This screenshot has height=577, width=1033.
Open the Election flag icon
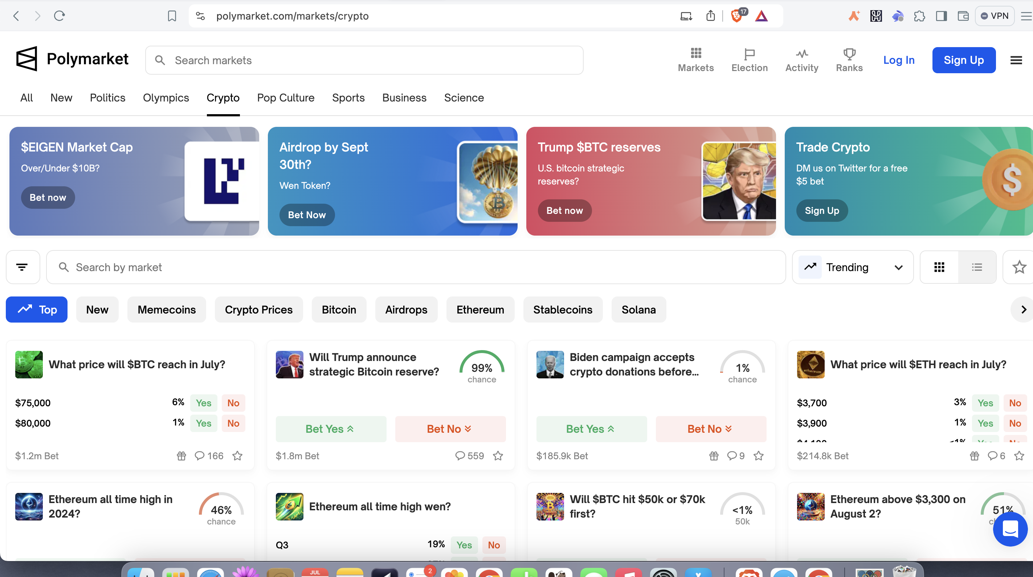coord(749,60)
